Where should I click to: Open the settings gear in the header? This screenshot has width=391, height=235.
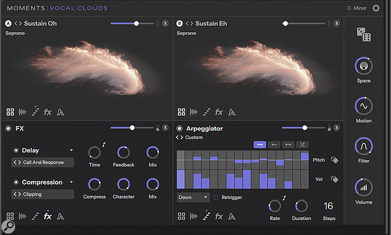coord(376,8)
